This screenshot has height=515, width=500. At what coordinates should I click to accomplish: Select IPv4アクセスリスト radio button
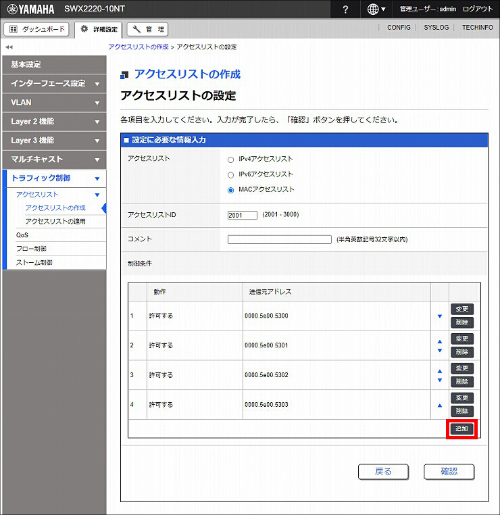[x=231, y=160]
